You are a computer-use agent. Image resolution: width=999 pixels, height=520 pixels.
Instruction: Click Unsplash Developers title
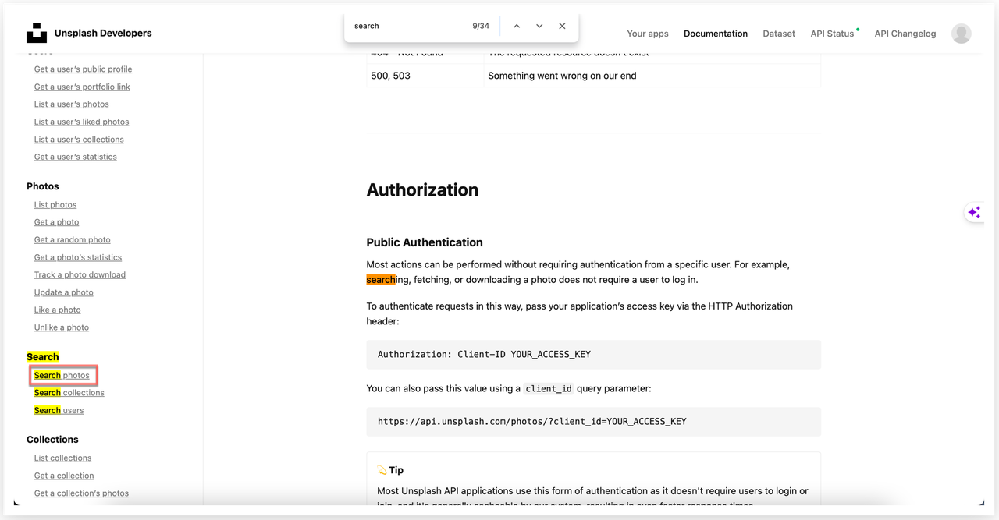(x=103, y=33)
